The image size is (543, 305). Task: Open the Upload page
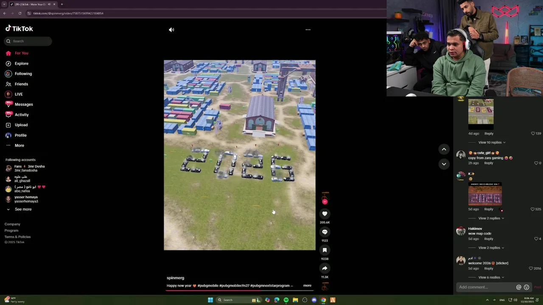point(17,125)
